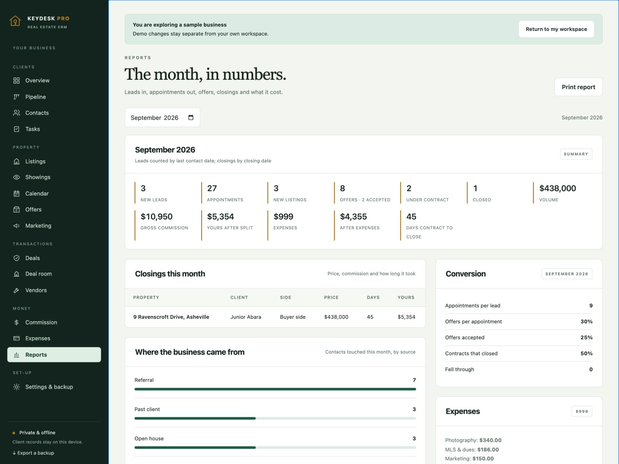Viewport: 619px width, 464px height.
Task: Click the Showings eye icon
Action: pos(16,177)
